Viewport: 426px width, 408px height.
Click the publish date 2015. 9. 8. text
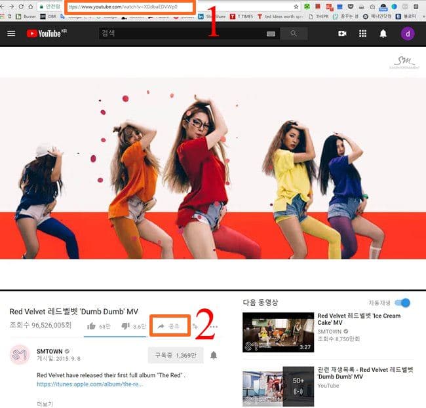tap(59, 358)
